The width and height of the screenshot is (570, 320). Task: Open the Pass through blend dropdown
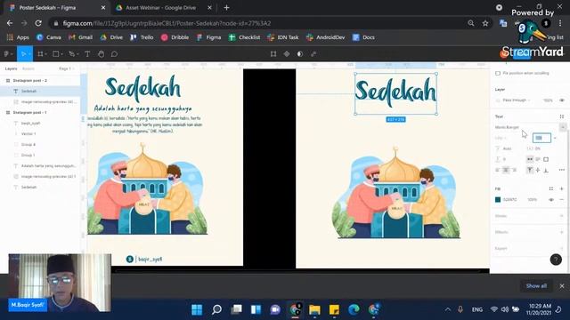pos(517,100)
